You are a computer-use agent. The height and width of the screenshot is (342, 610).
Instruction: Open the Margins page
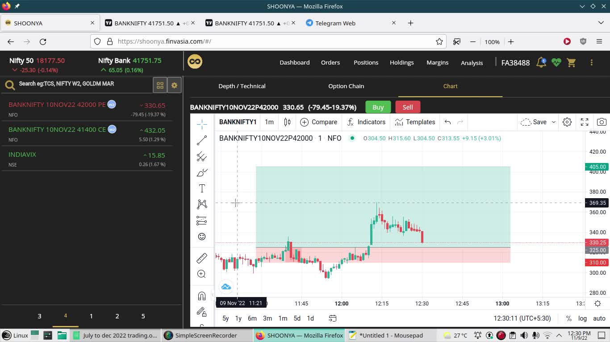[437, 62]
